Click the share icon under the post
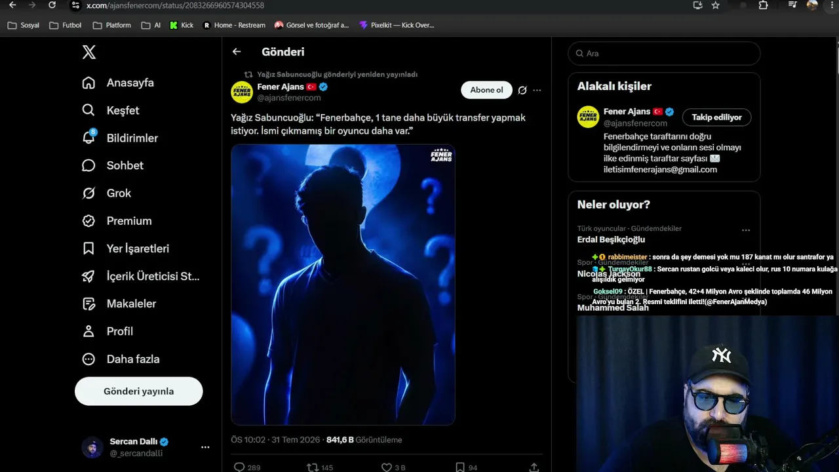The width and height of the screenshot is (839, 472). (534, 467)
